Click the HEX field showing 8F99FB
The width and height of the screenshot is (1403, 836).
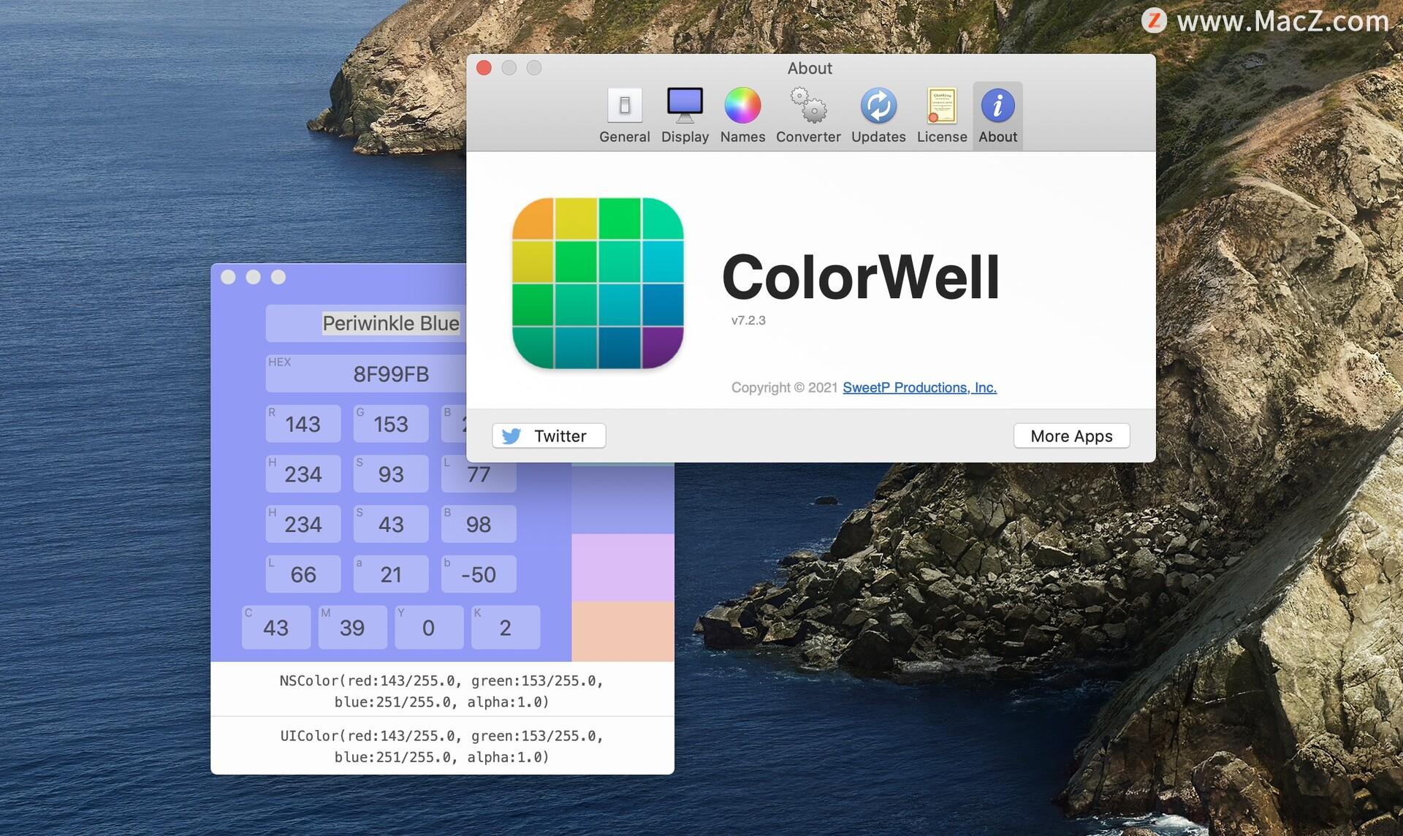pyautogui.click(x=366, y=373)
